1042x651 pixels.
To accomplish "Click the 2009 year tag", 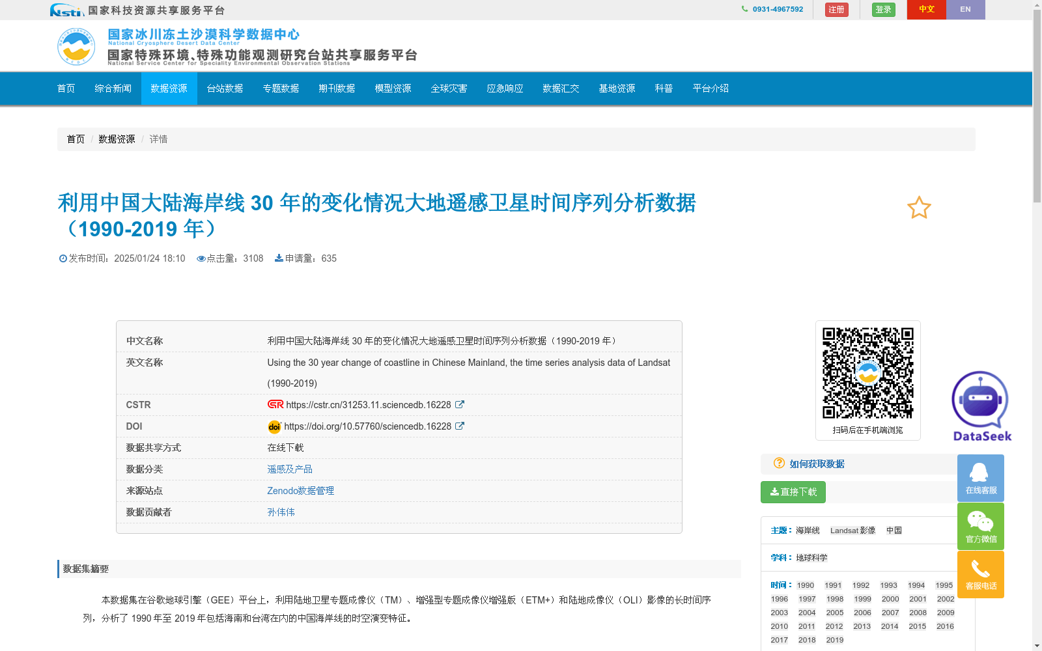I will point(946,613).
